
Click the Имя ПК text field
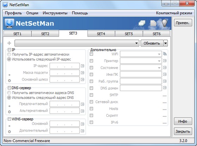141,74
